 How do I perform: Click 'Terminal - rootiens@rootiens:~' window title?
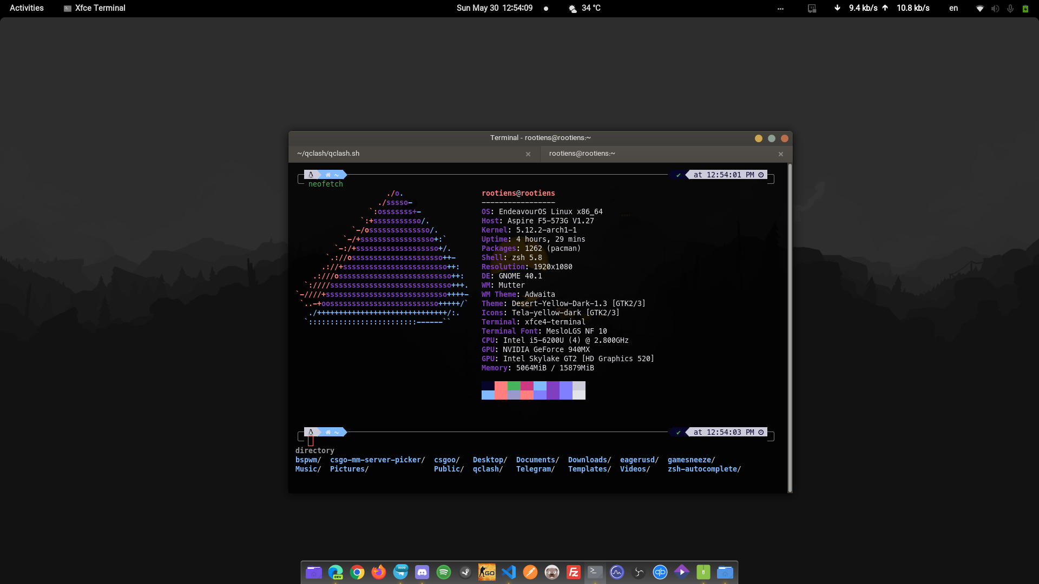[x=541, y=138]
